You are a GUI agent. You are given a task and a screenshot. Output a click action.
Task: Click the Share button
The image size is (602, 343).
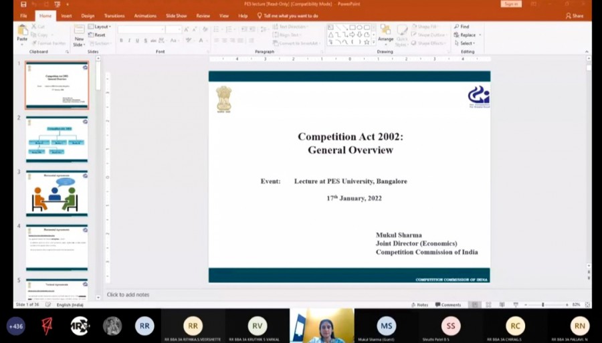tap(574, 15)
